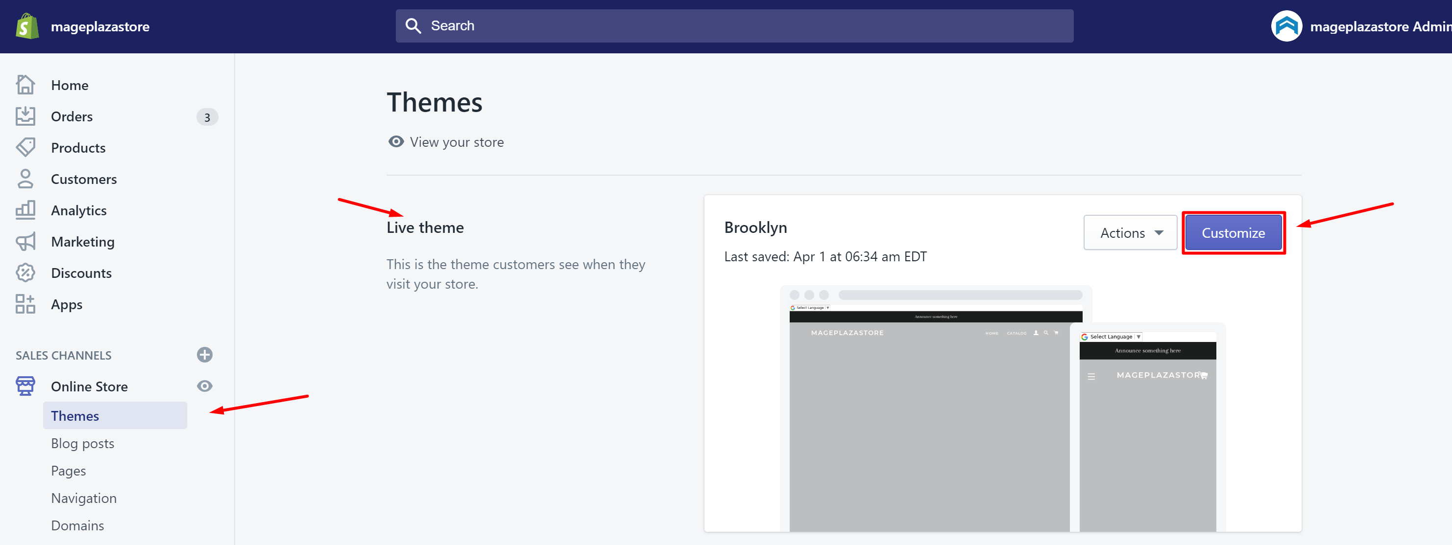This screenshot has width=1452, height=545.
Task: Open the Online Store channel
Action: tap(90, 387)
